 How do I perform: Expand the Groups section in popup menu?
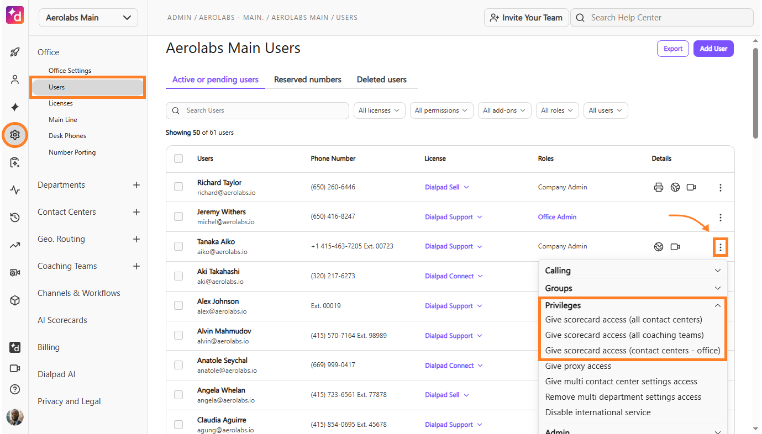coord(633,288)
